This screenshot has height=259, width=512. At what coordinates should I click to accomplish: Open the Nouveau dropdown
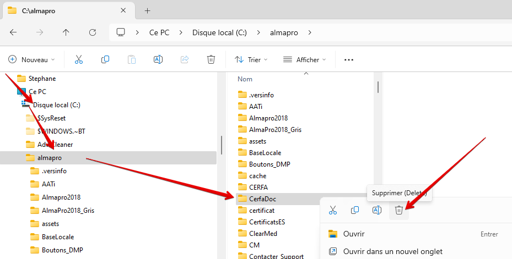pyautogui.click(x=31, y=59)
